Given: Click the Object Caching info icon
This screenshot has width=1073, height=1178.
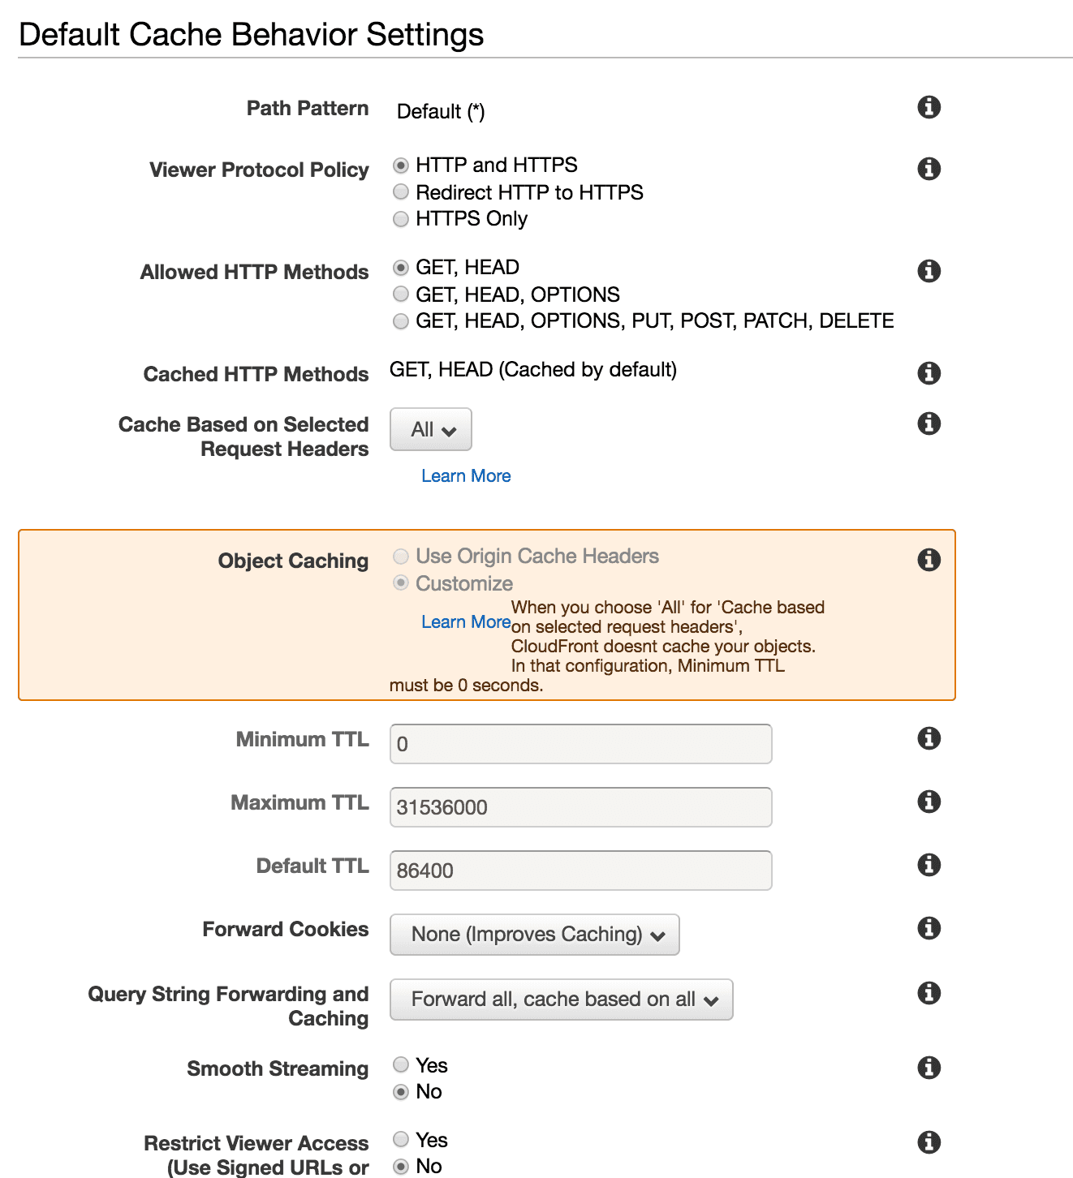Looking at the screenshot, I should (x=929, y=558).
